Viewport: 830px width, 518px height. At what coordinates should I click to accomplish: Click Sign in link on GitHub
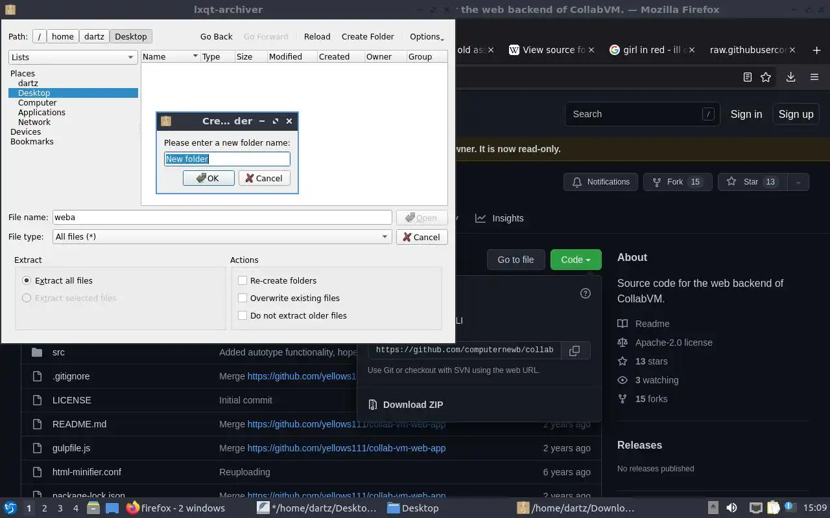(x=746, y=114)
